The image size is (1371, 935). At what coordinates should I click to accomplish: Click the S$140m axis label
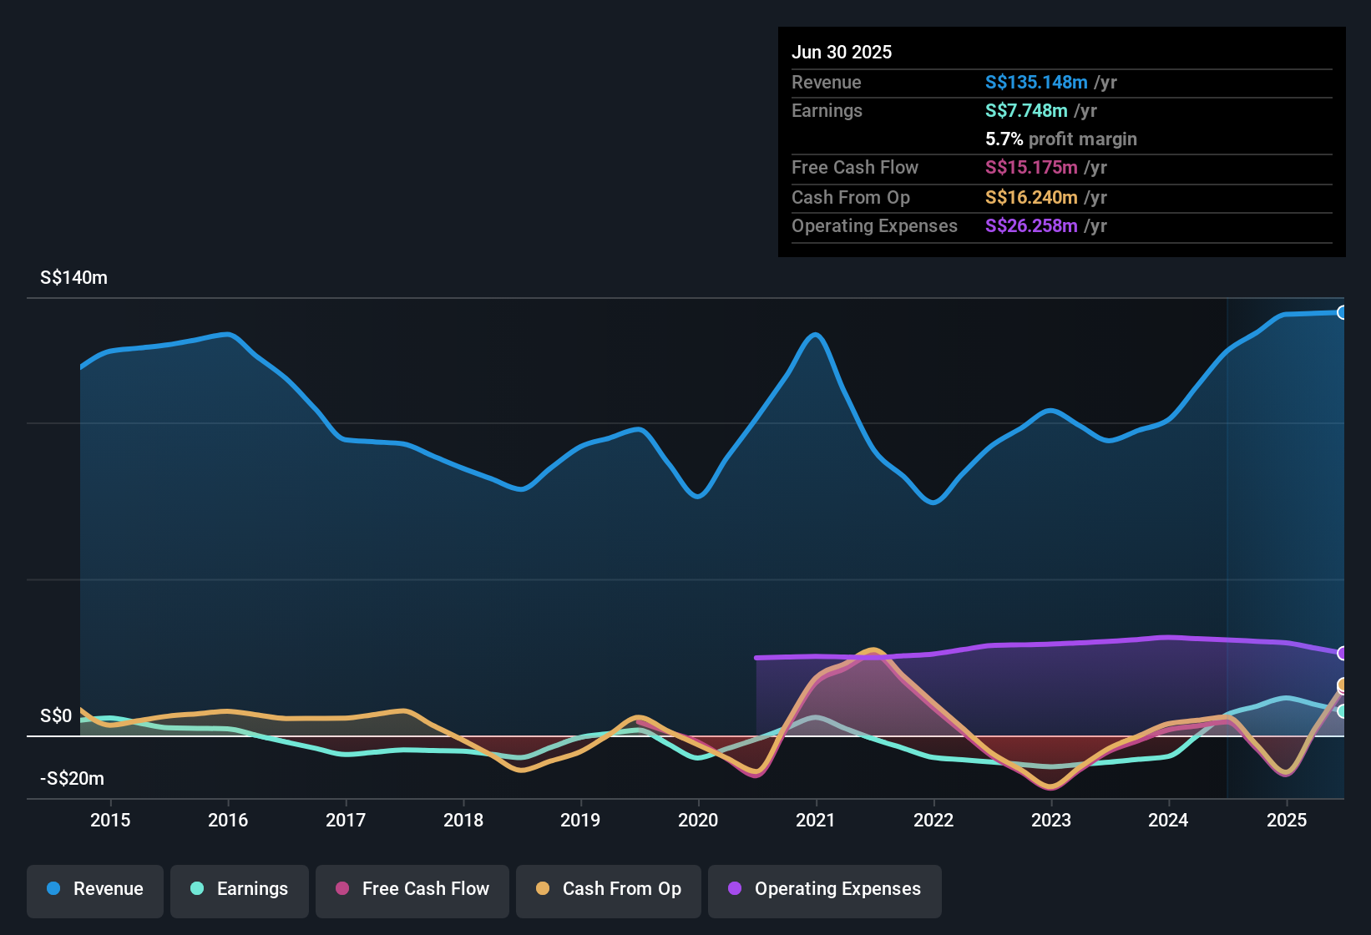pos(73,277)
